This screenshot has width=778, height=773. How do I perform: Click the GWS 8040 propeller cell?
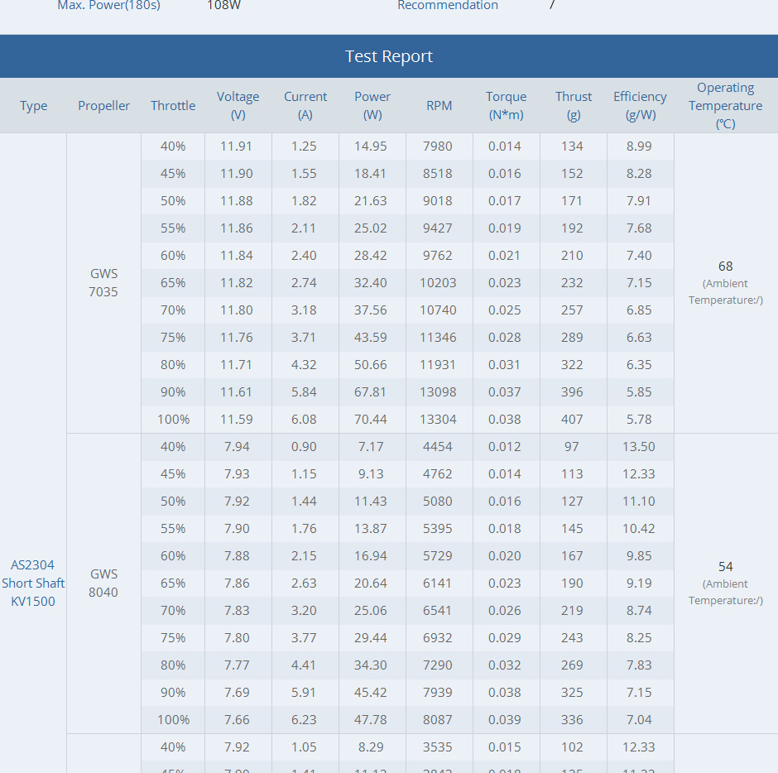(x=103, y=583)
